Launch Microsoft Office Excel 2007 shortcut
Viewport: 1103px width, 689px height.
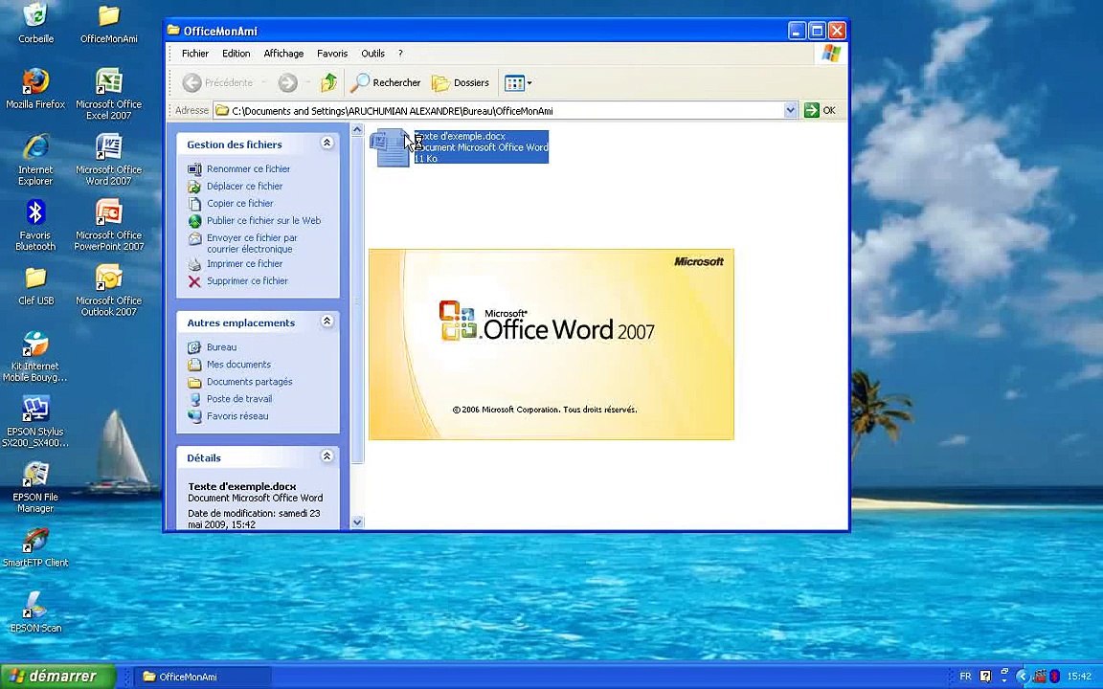(108, 94)
